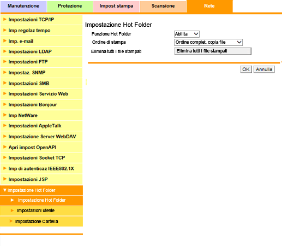Image resolution: width=282 pixels, height=246 pixels.
Task: Open Impostazioni utente sub-item
Action: pyautogui.click(x=41, y=210)
